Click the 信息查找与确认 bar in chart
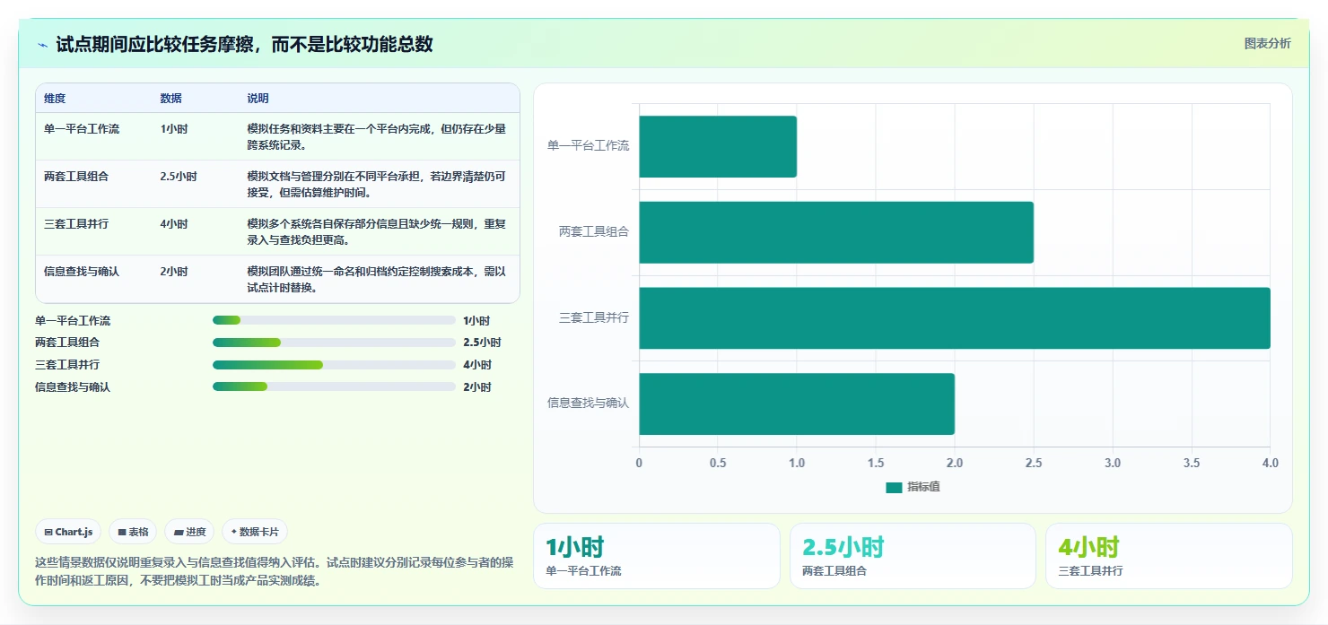 (797, 404)
